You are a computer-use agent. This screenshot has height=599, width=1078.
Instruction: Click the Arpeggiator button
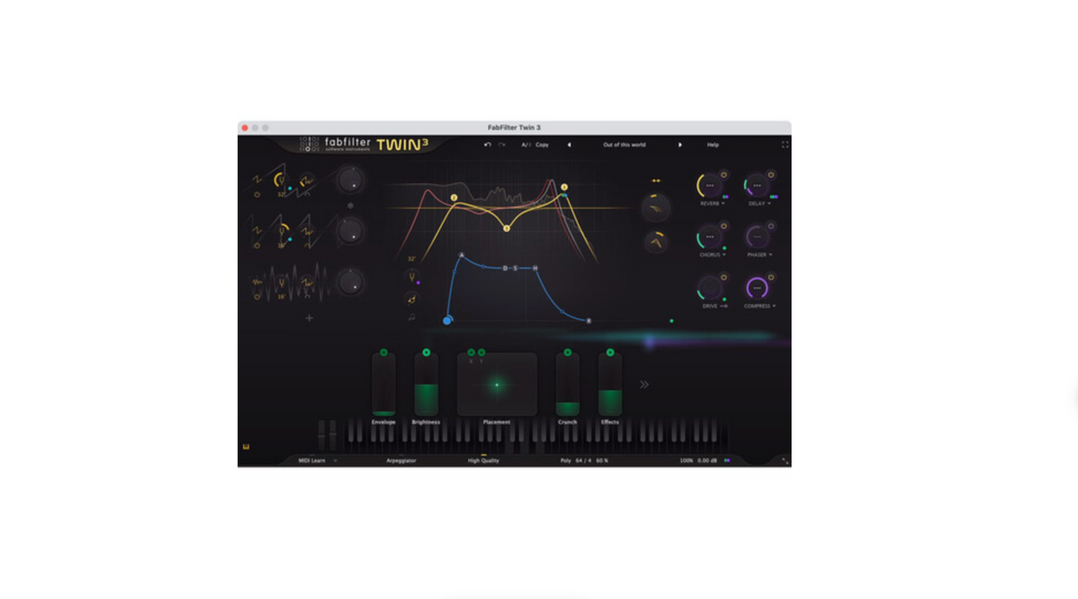(401, 460)
